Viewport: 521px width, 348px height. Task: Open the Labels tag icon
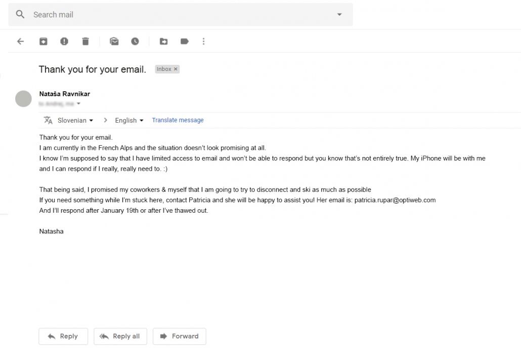point(185,42)
